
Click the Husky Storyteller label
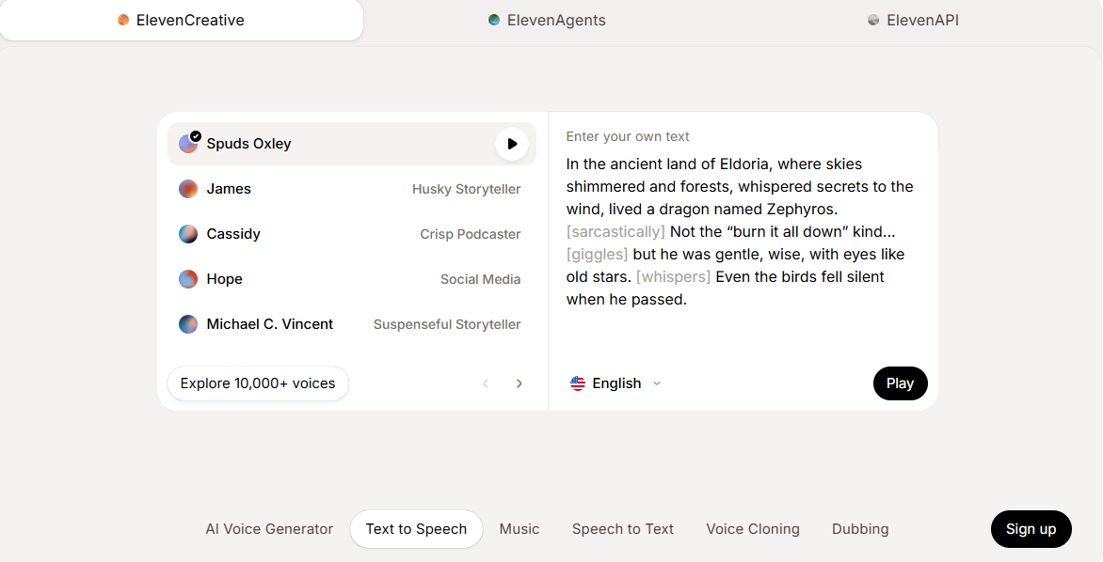[467, 189]
